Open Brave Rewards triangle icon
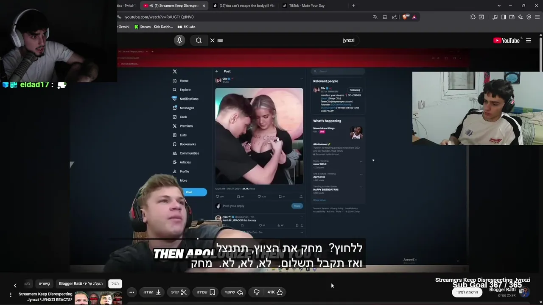The height and width of the screenshot is (305, 543). (x=414, y=17)
